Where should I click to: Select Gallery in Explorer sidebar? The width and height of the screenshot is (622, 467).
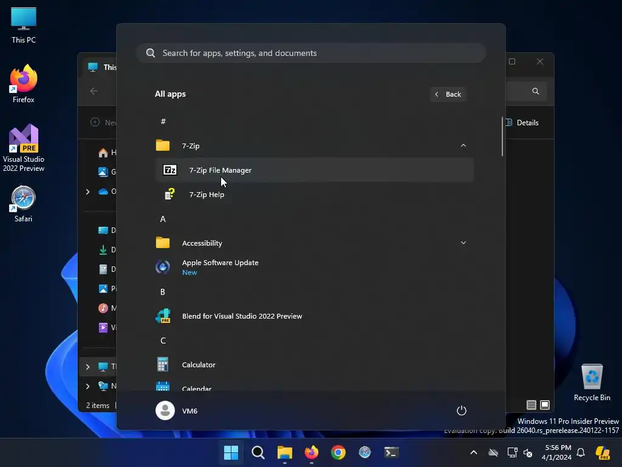coord(106,172)
